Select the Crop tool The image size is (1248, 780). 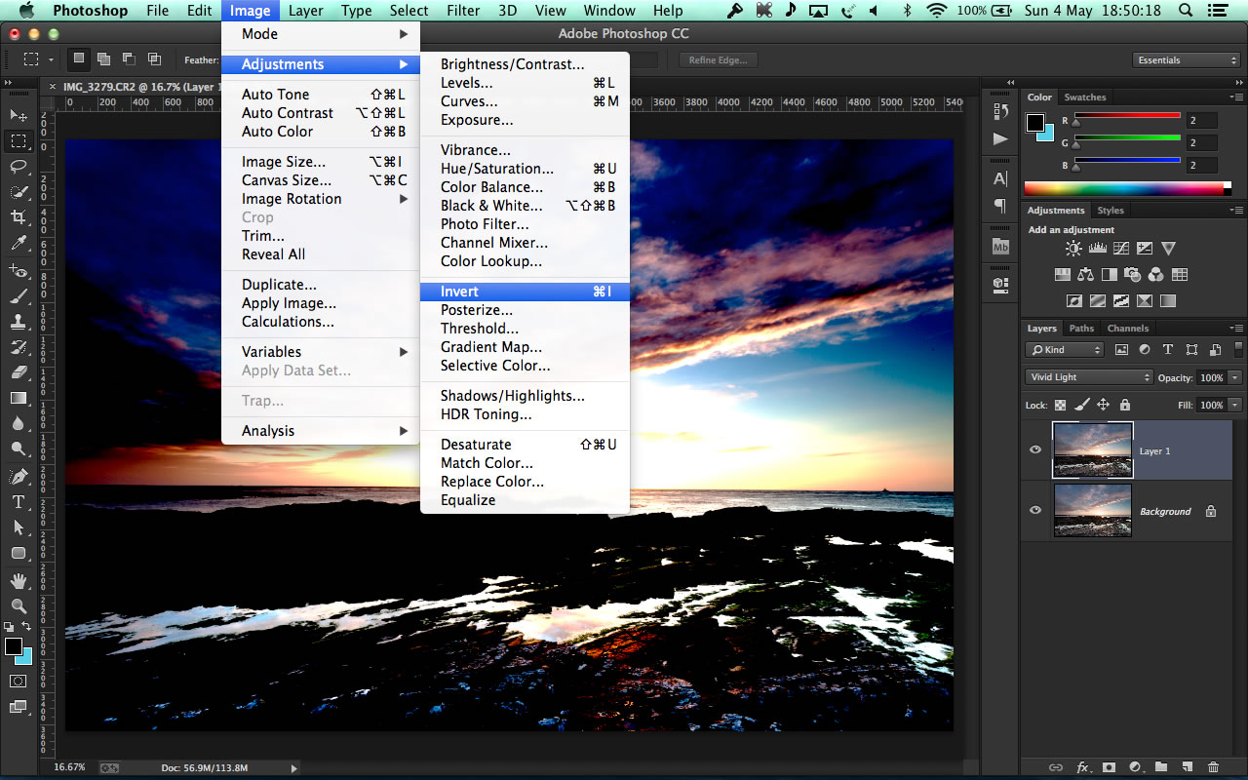tap(19, 216)
